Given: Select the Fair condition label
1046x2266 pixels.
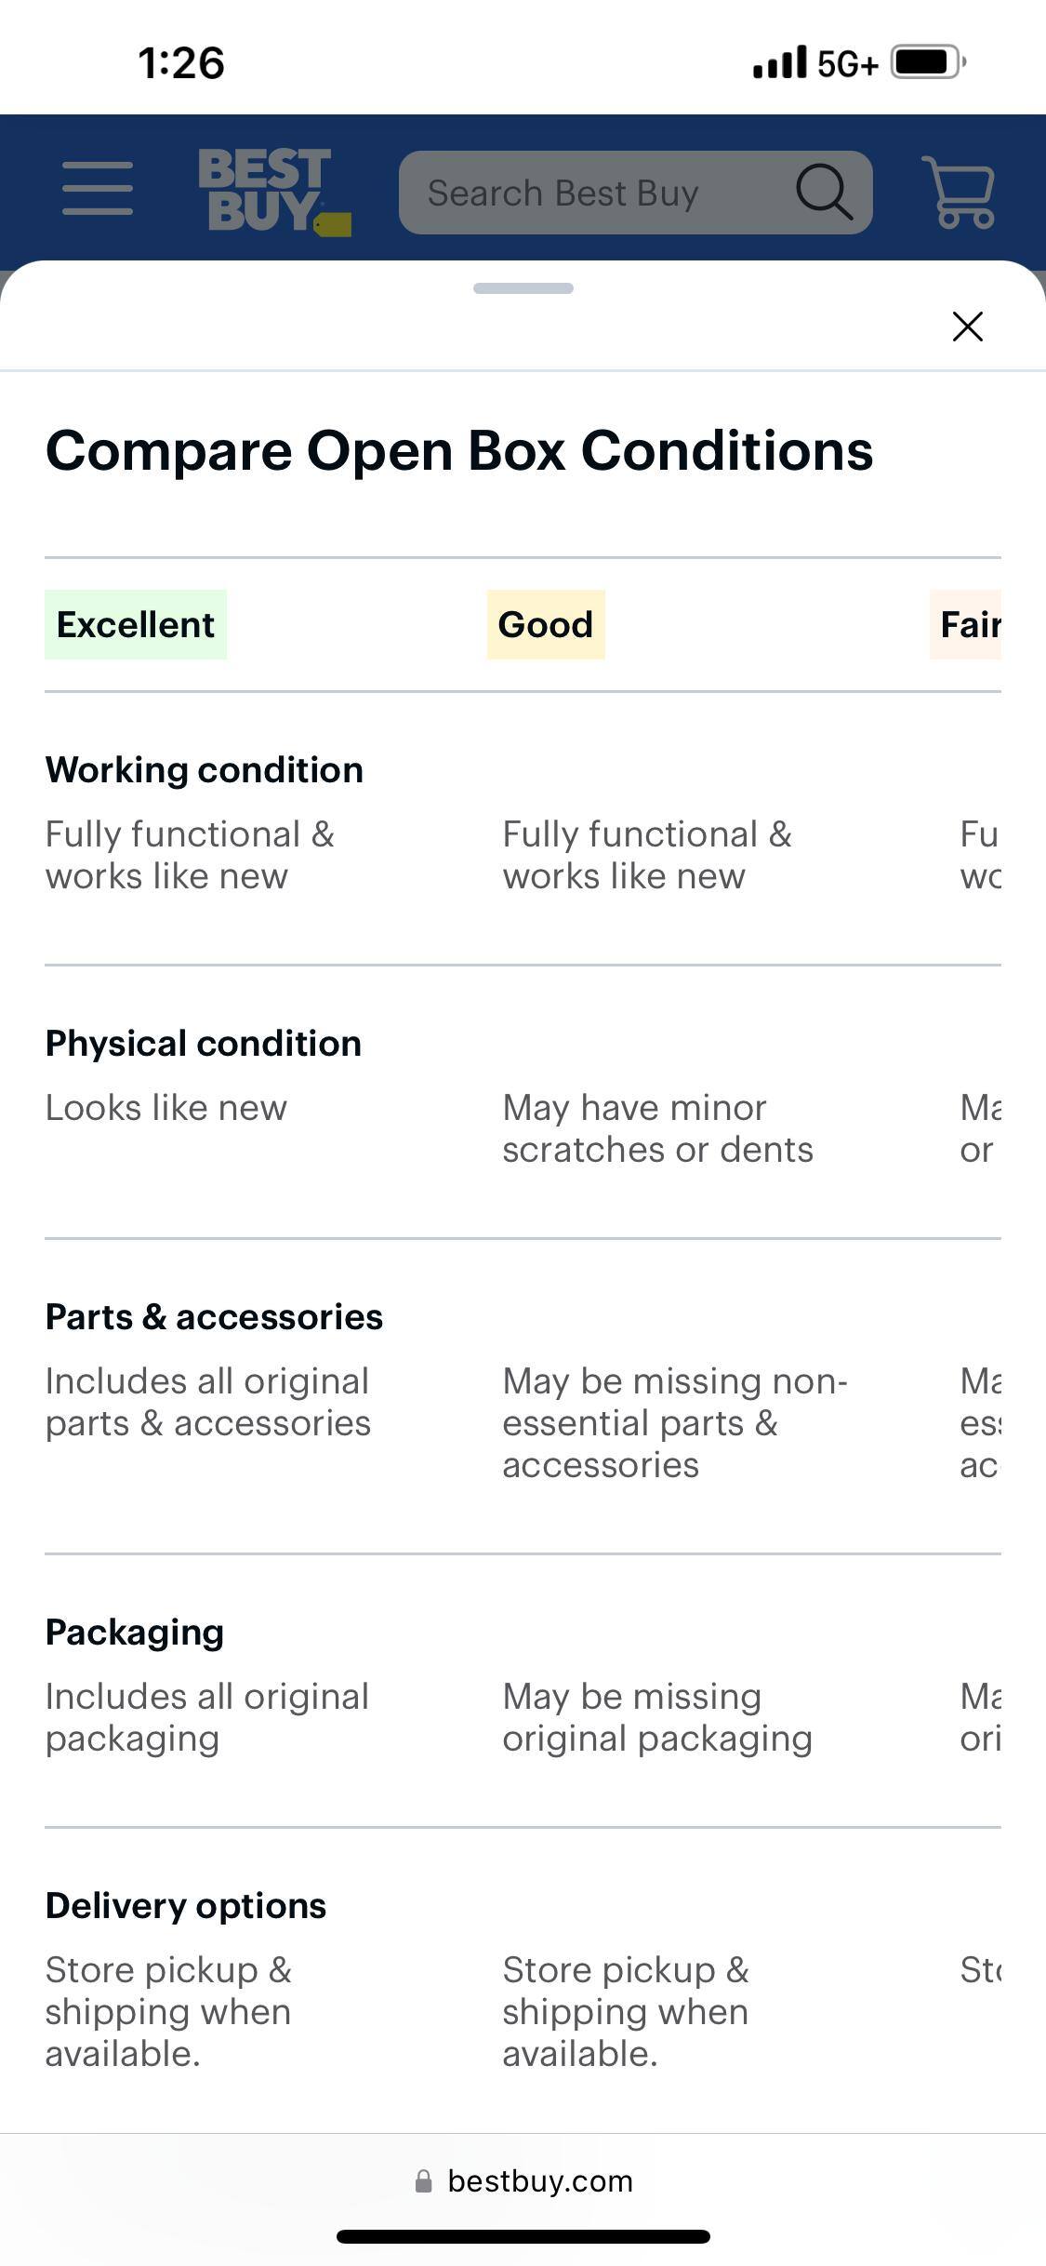Looking at the screenshot, I should coord(967,624).
